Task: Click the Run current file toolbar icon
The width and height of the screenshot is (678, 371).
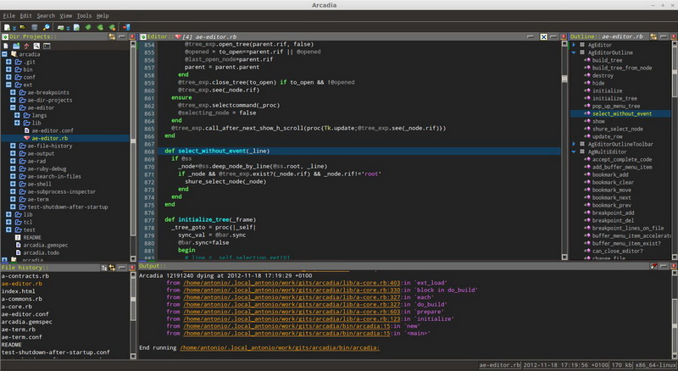Action: [x=60, y=28]
